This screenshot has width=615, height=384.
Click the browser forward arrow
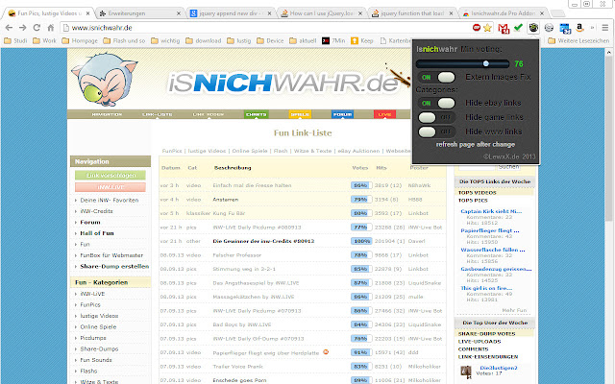click(23, 28)
